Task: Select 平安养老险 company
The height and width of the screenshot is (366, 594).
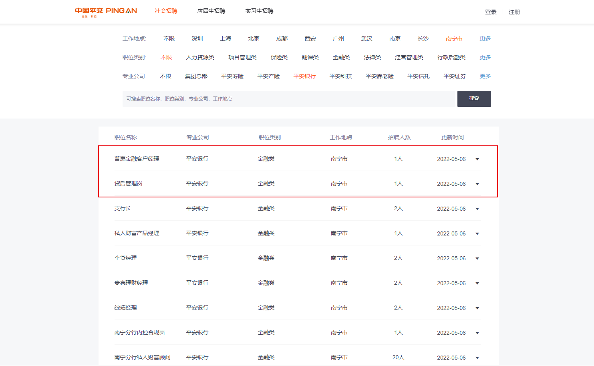Action: [380, 76]
